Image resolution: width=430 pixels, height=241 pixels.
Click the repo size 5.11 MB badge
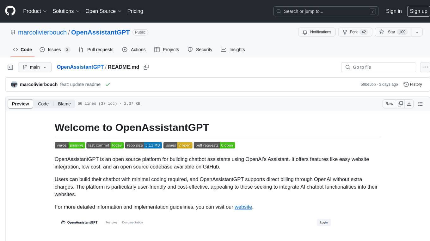point(144,145)
